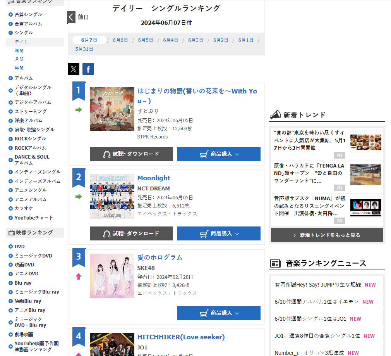Image resolution: width=391 pixels, height=356 pixels.
Task: Expand the デジタルアルバム plus icon
Action: [10, 102]
